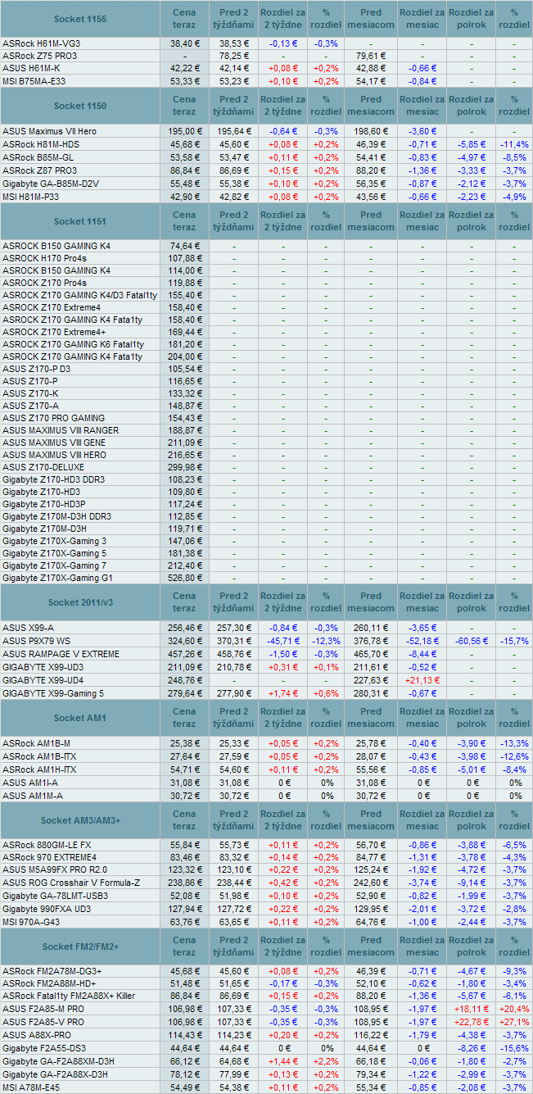Click the ASUS Z170-DELUXE product name

(43, 467)
